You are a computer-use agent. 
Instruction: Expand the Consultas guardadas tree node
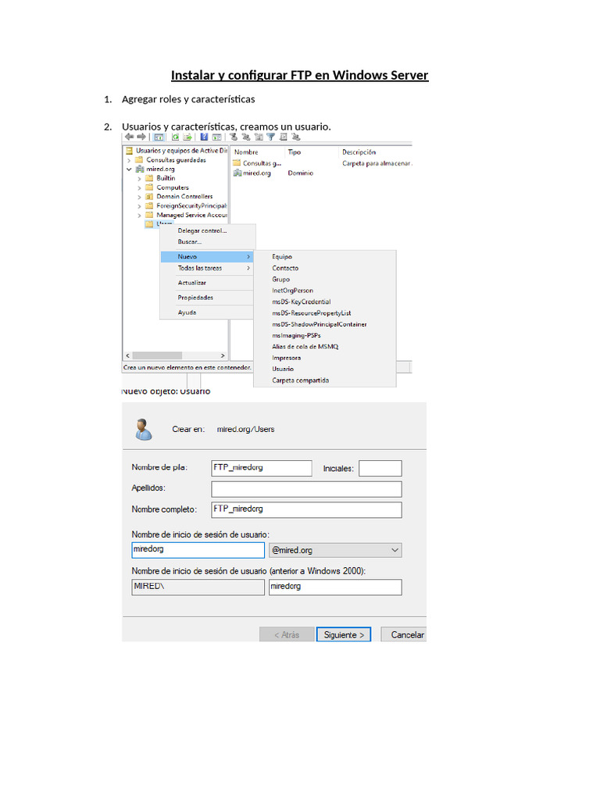tap(129, 160)
